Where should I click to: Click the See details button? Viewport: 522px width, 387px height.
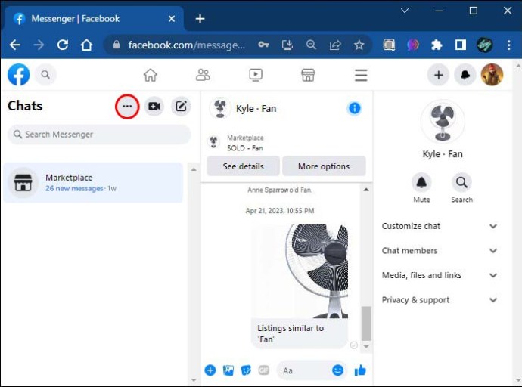click(243, 166)
